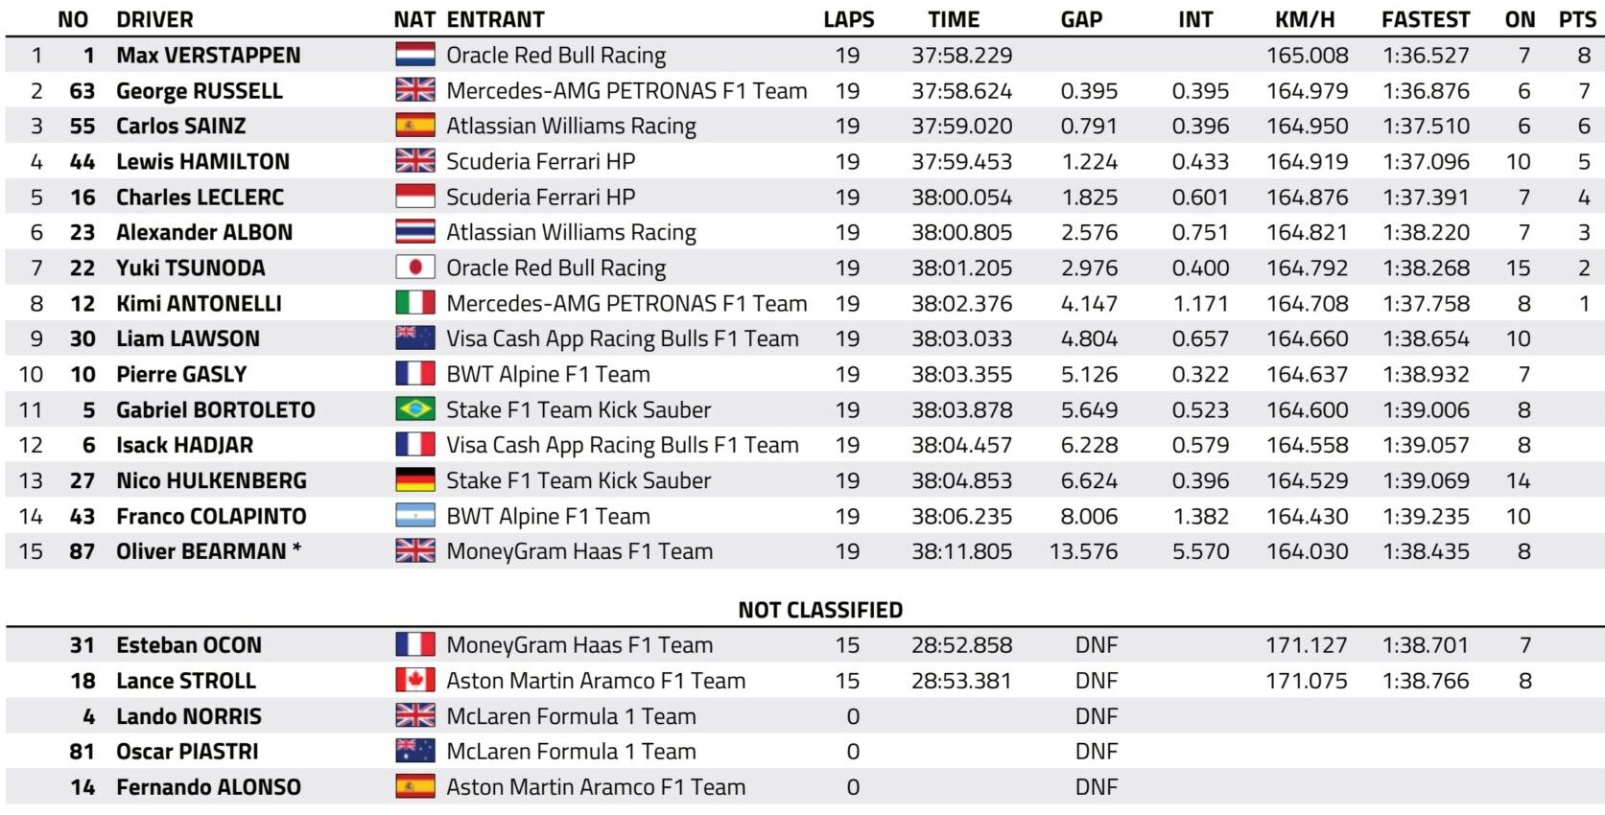Viewport: 1605px width, 815px height.
Task: Click the Brazilian flag beside Gabriel Bortoleto
Action: point(415,409)
